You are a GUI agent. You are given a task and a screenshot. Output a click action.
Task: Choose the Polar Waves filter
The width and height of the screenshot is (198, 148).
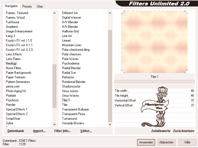[70, 59]
